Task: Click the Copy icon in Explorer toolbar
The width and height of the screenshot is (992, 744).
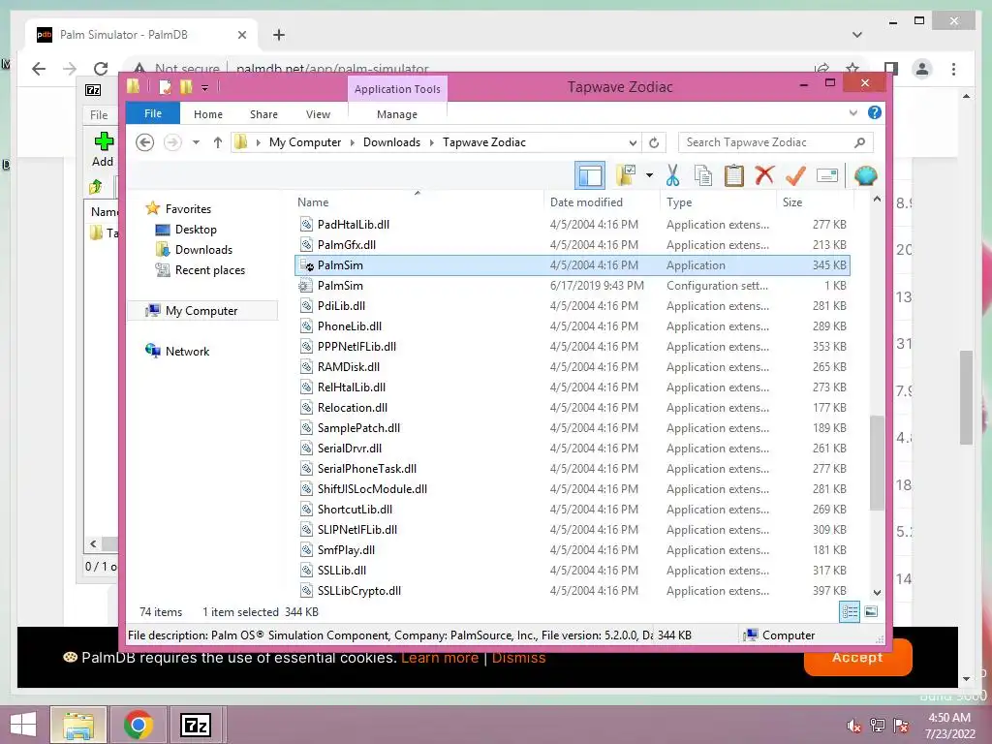Action: [x=703, y=175]
